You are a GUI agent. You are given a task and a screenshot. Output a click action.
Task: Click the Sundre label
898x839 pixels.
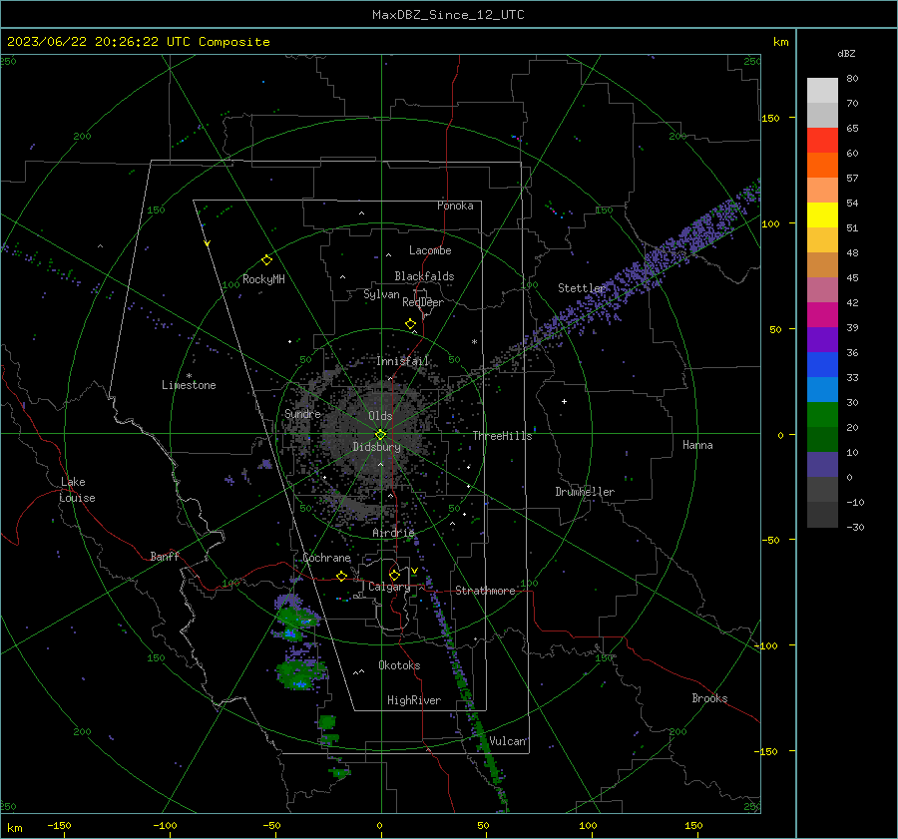click(302, 413)
